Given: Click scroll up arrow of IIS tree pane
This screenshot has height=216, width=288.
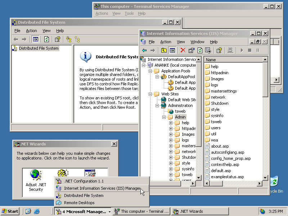Looking at the screenshot, I should [199, 59].
